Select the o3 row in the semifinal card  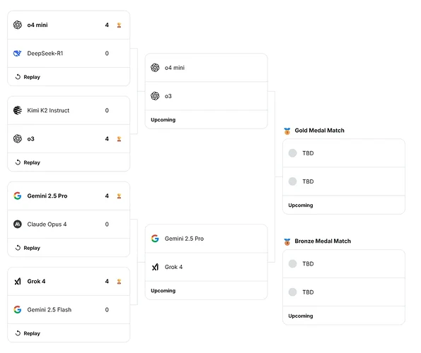tap(206, 96)
